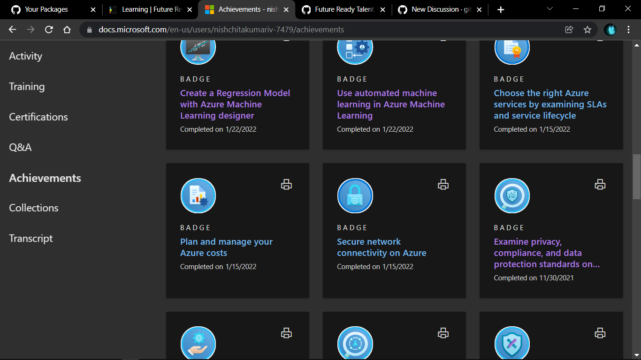Viewport: 641px width, 360px height.
Task: Click Completed on 11/30/2021 text
Action: click(534, 278)
